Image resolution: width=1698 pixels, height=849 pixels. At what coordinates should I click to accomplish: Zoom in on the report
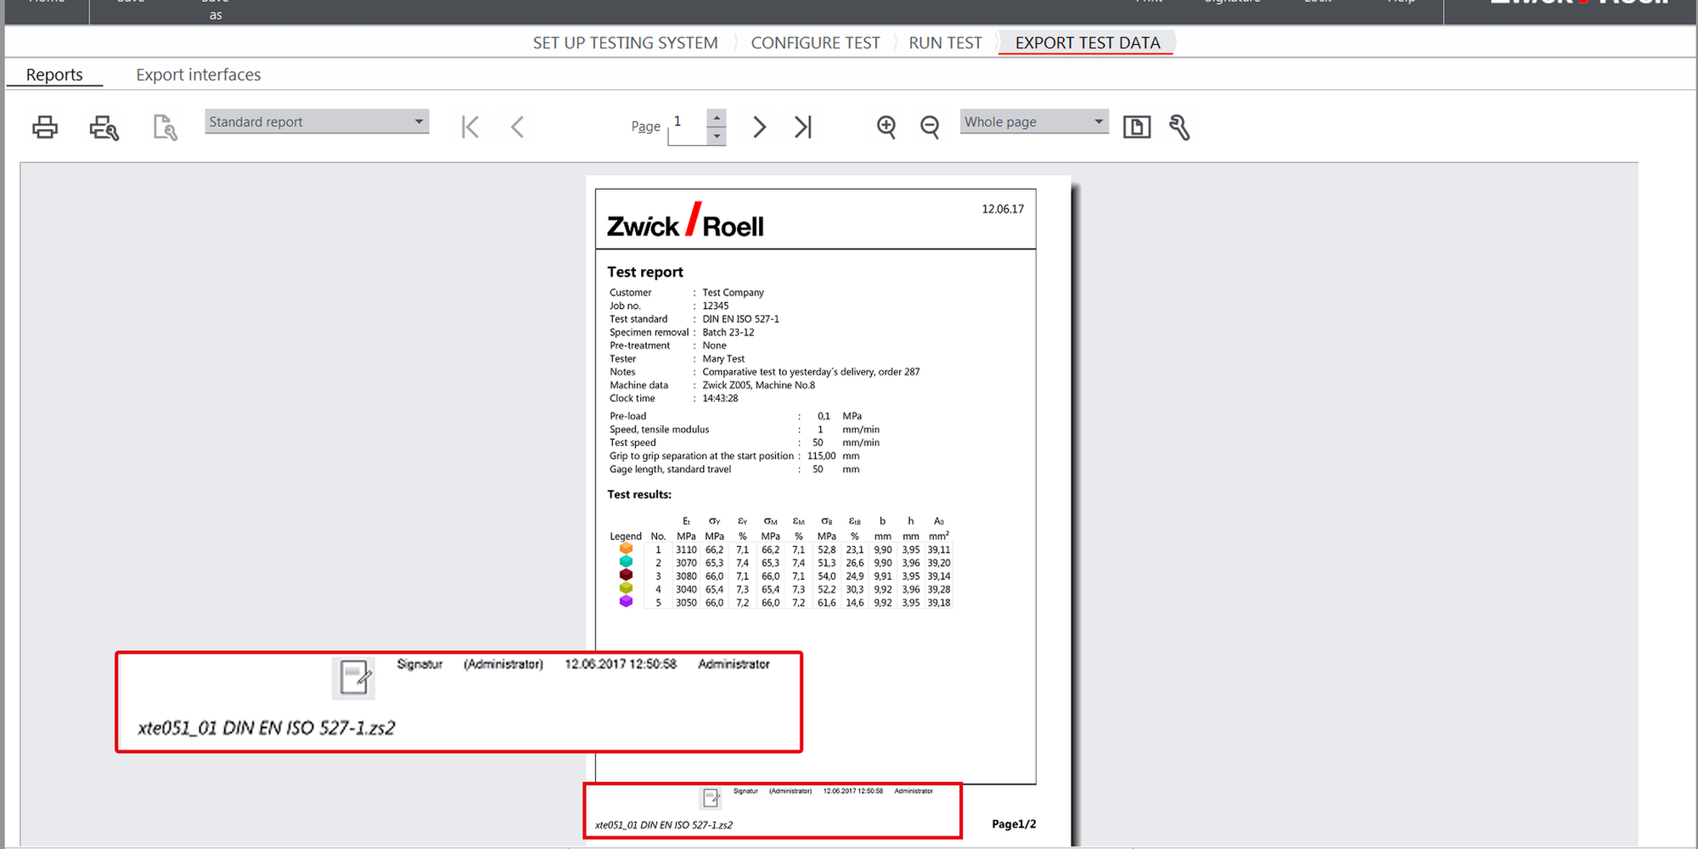886,127
